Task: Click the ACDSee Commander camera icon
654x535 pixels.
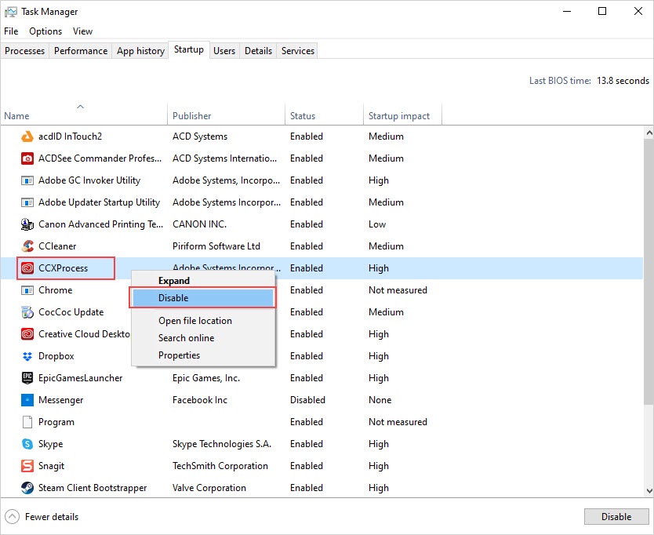Action: click(x=27, y=158)
